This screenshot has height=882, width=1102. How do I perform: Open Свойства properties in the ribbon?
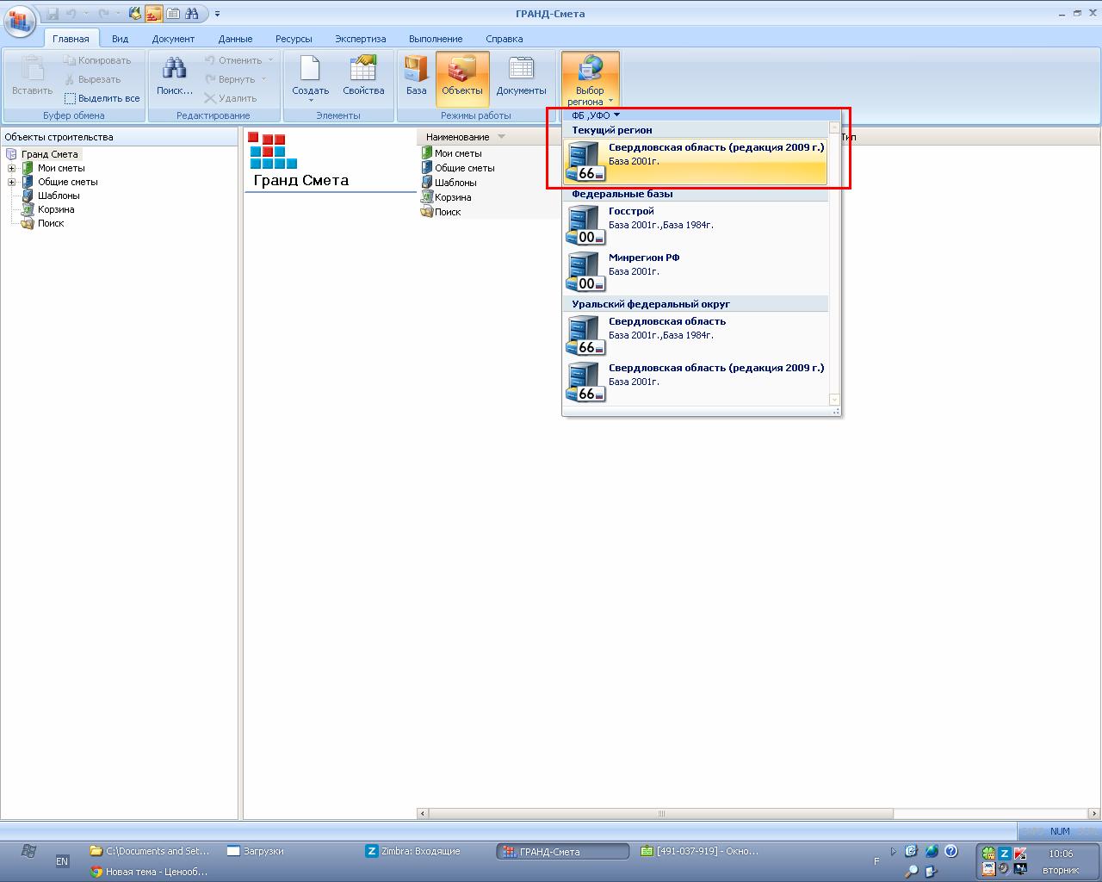[363, 76]
